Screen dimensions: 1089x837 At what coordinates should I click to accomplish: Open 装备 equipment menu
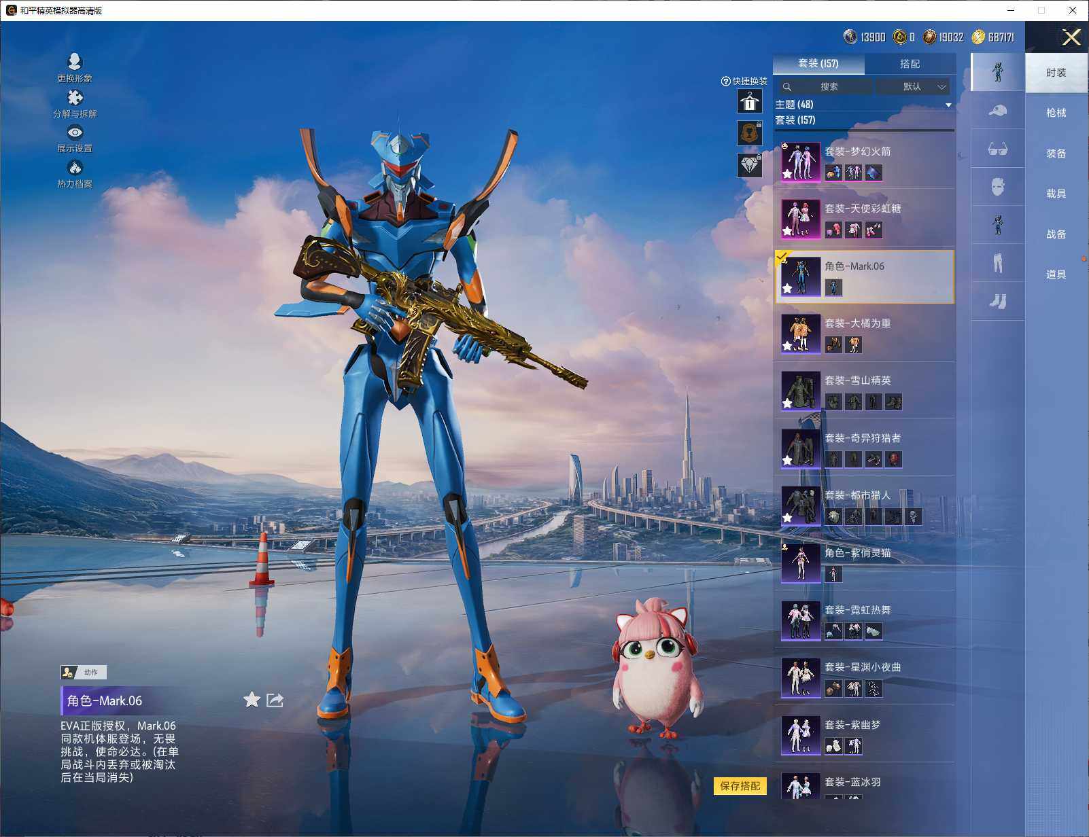(1056, 154)
